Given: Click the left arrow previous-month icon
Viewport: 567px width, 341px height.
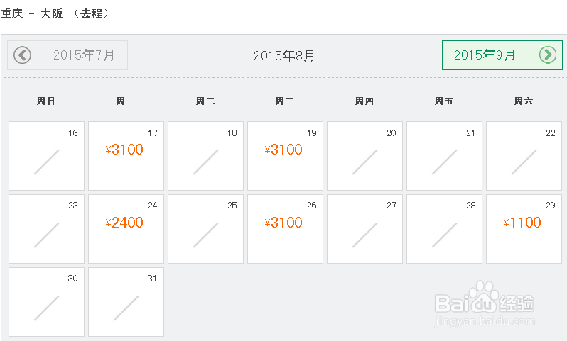Looking at the screenshot, I should pyautogui.click(x=23, y=55).
